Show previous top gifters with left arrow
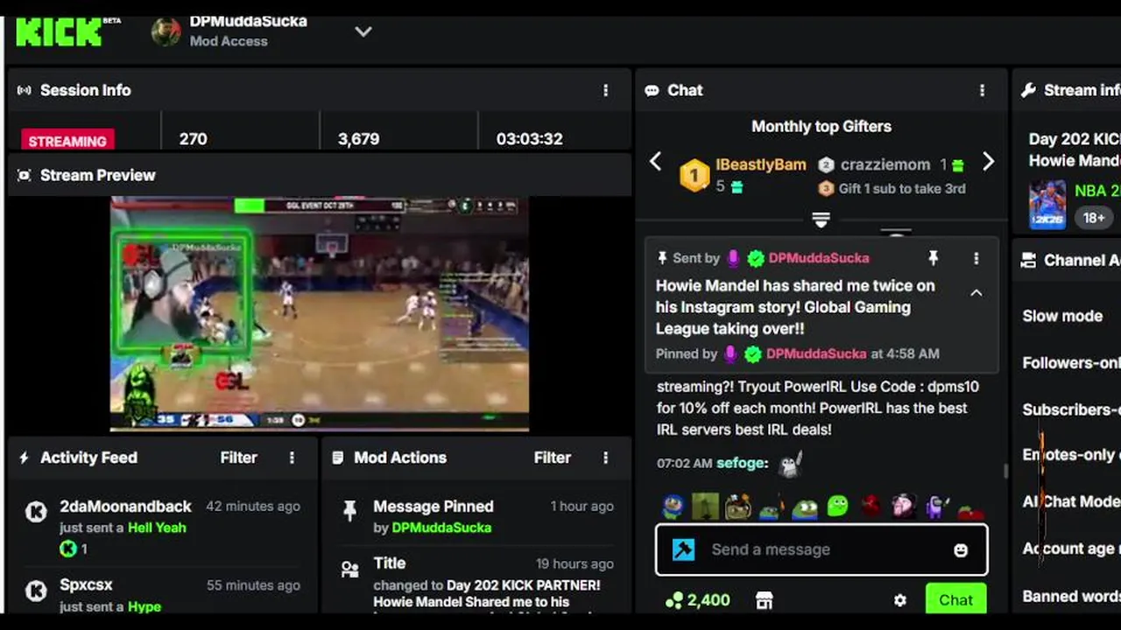1121x630 pixels. point(655,162)
